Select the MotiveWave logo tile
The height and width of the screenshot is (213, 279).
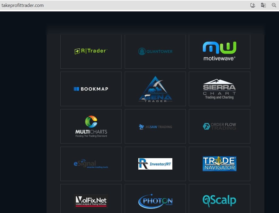click(219, 51)
